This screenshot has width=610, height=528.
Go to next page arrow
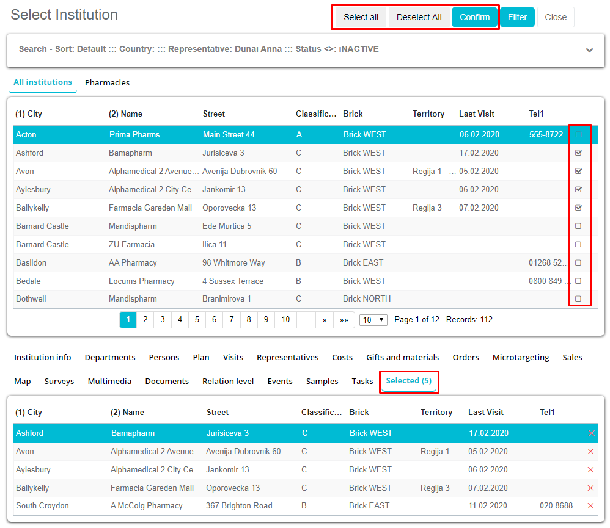[x=324, y=320]
